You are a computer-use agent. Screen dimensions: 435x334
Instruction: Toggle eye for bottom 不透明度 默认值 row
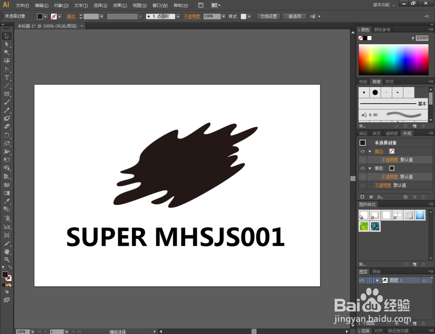click(362, 185)
